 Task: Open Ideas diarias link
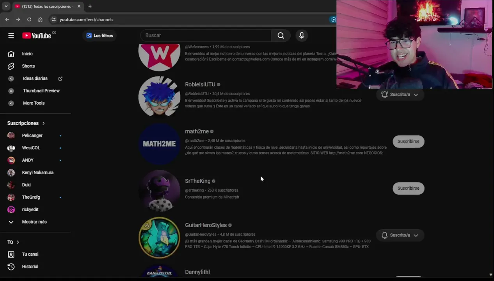(35, 78)
